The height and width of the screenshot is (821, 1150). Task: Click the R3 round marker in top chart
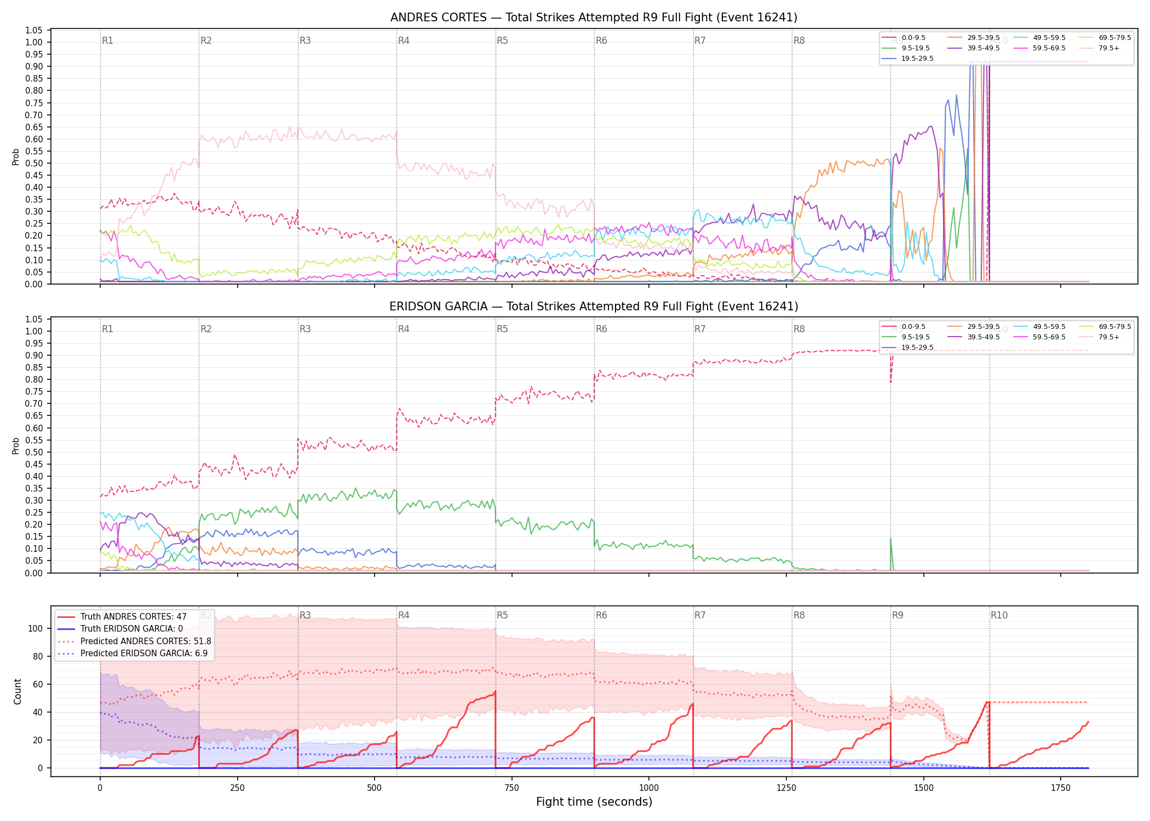(x=305, y=41)
